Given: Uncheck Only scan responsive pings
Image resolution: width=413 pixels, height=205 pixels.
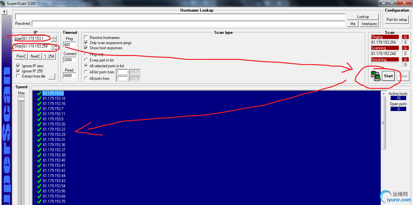Looking at the screenshot, I should coord(86,43).
